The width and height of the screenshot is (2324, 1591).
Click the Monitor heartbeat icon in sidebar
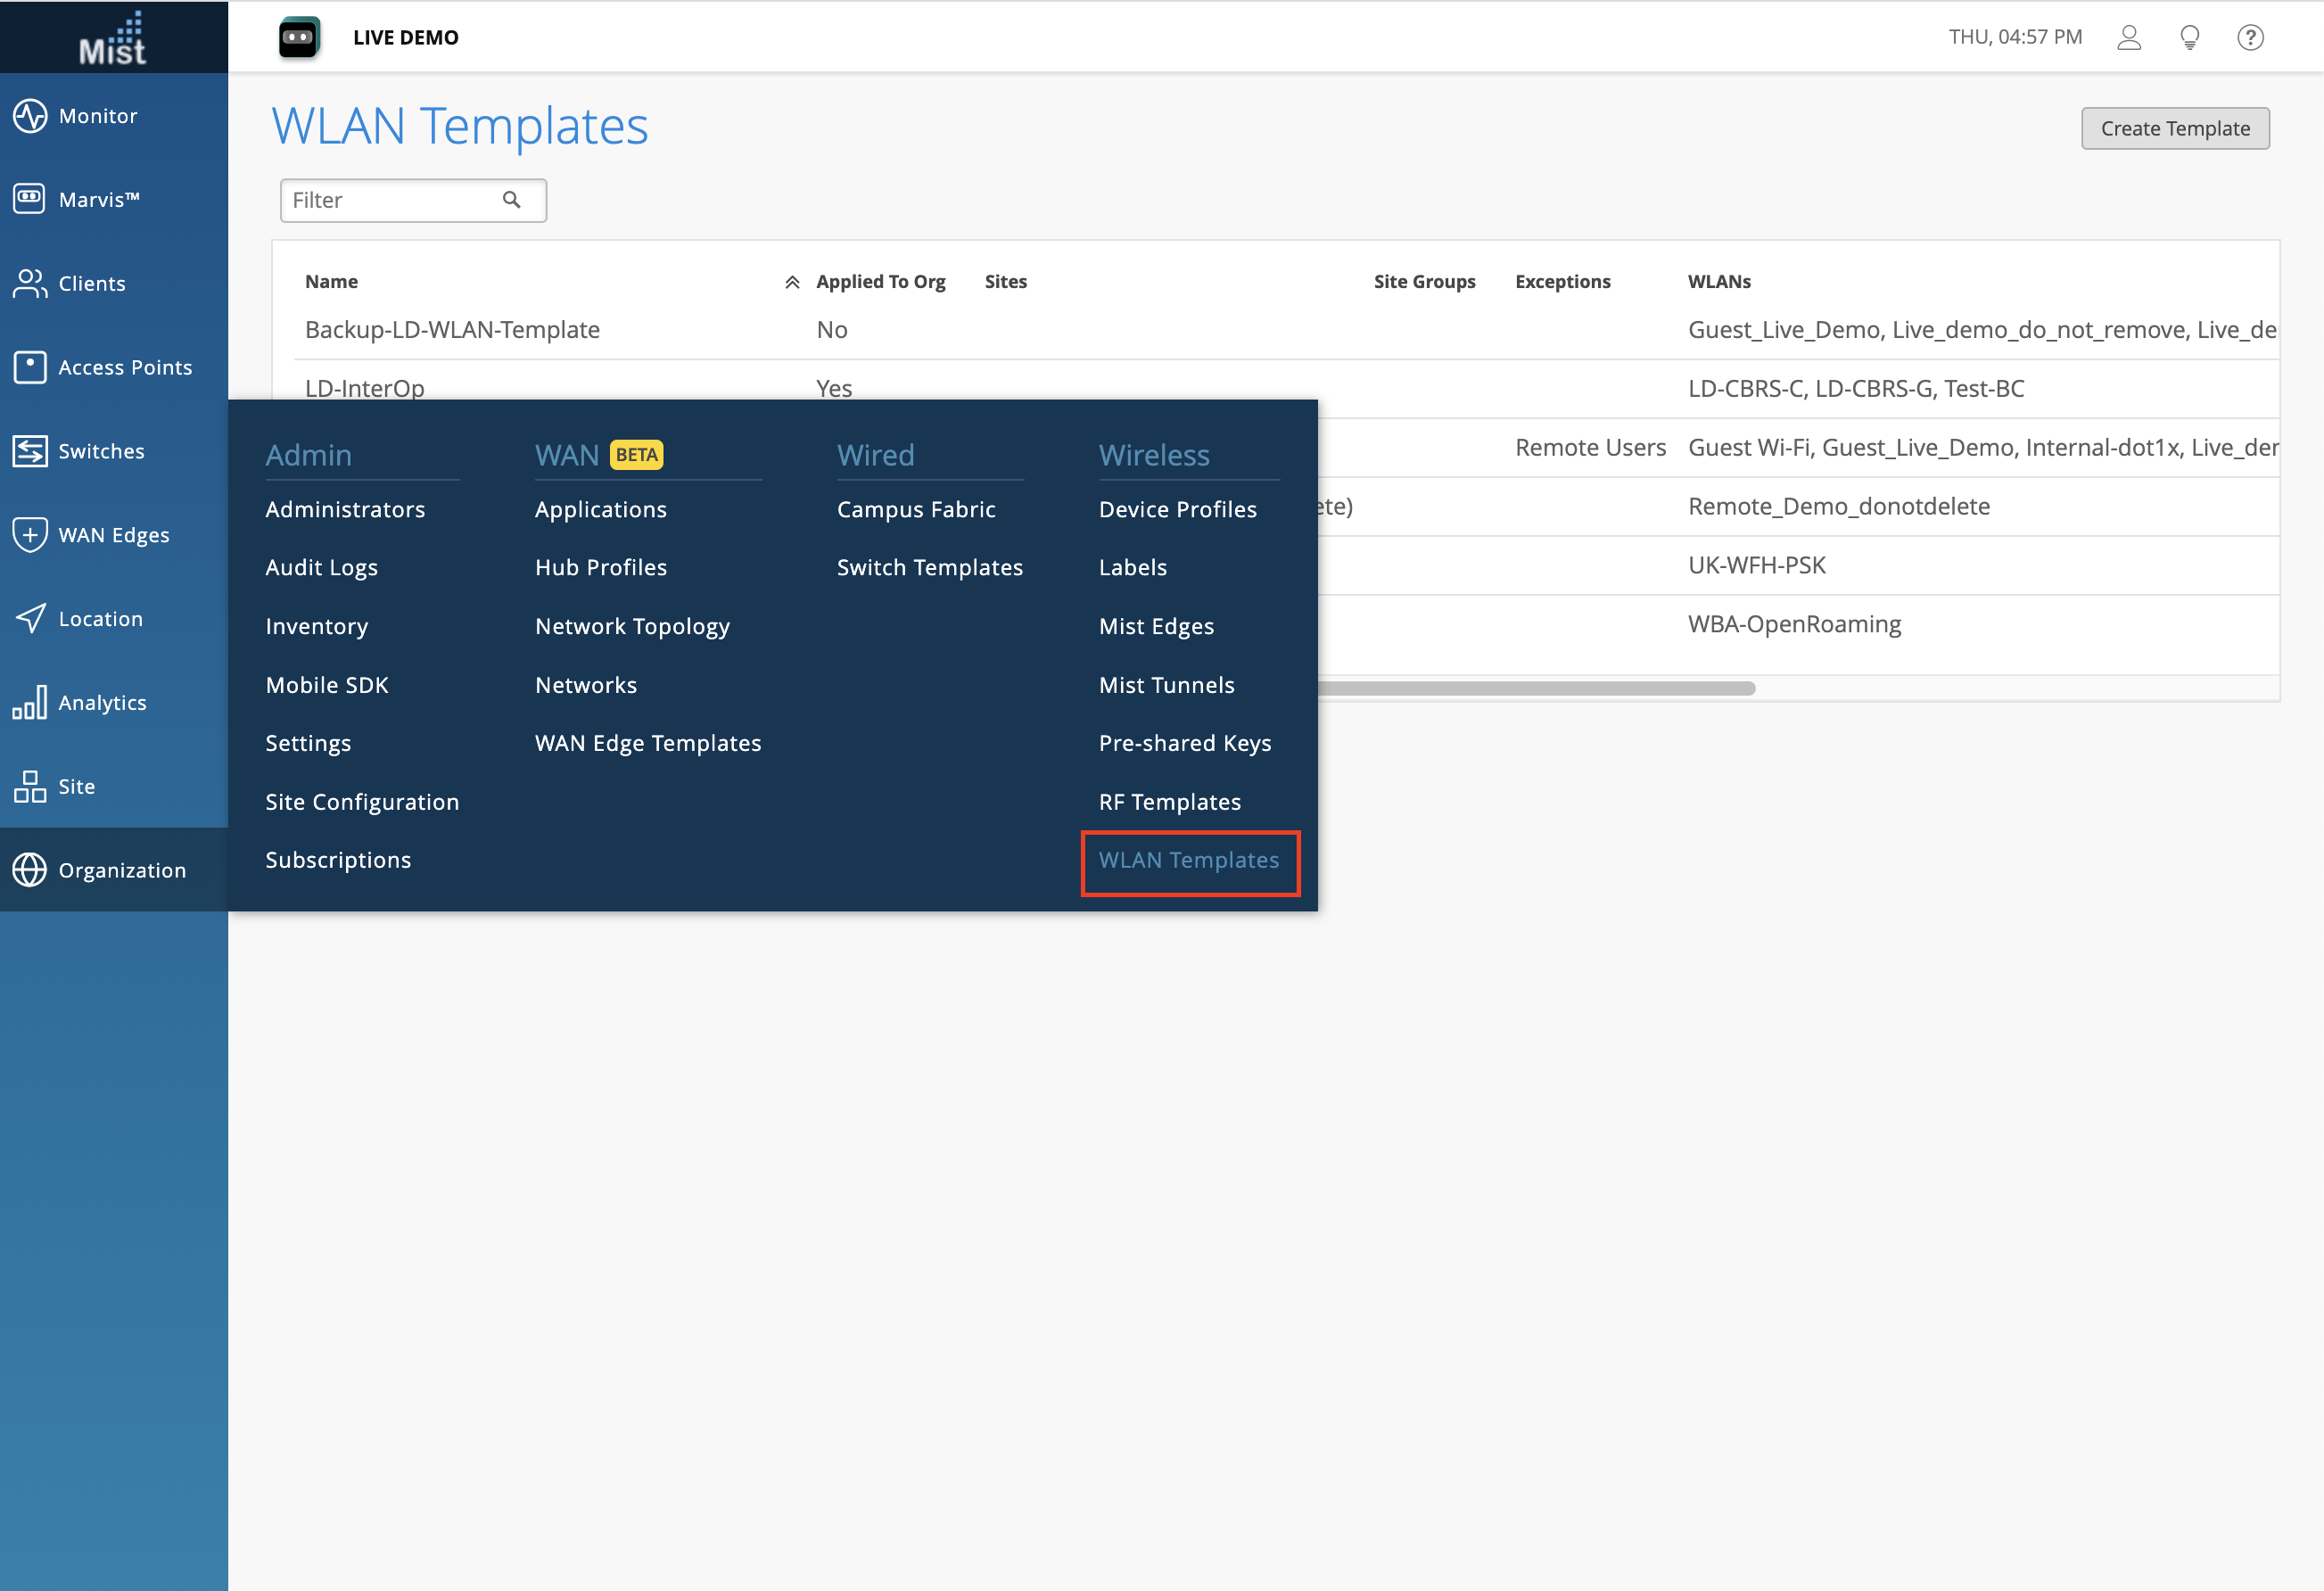30,116
